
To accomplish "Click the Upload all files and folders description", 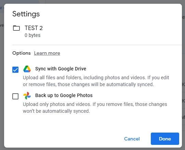I will coord(96,81).
